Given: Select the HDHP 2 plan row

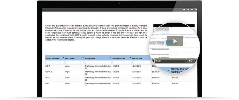Looking at the screenshot, I should click(x=120, y=73).
